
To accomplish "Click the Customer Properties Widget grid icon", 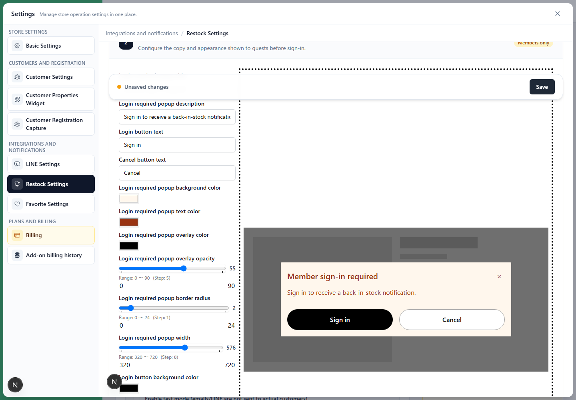I will coord(17,99).
